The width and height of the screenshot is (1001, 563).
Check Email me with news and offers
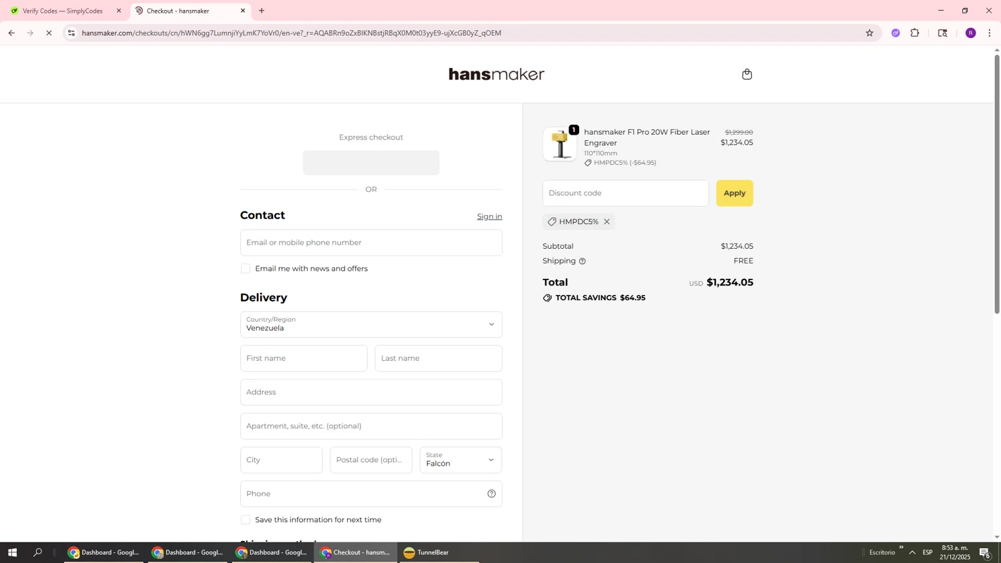[246, 269]
